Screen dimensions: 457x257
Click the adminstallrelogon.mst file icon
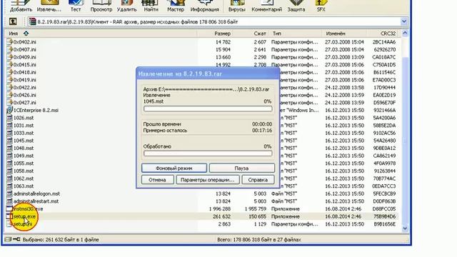click(9, 193)
